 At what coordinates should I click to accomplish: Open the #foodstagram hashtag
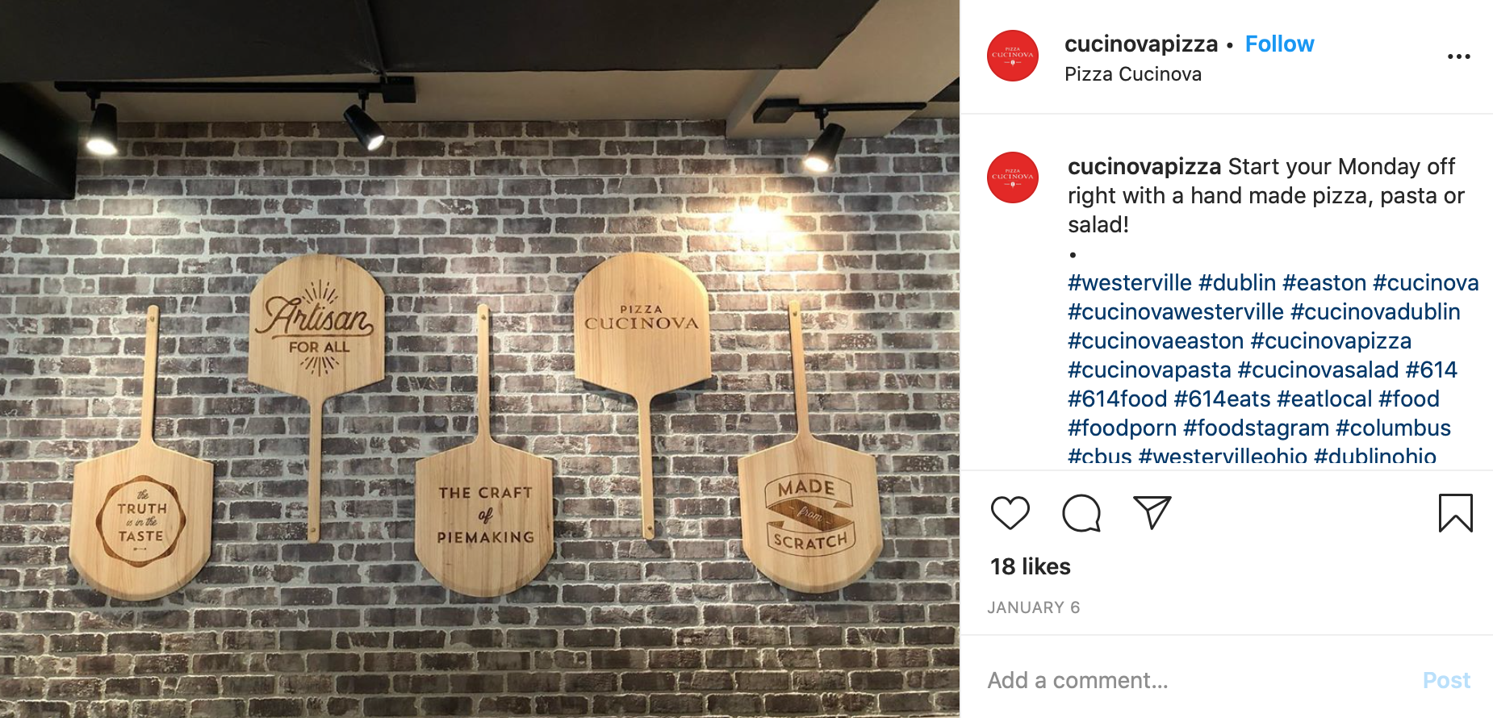[x=1256, y=428]
